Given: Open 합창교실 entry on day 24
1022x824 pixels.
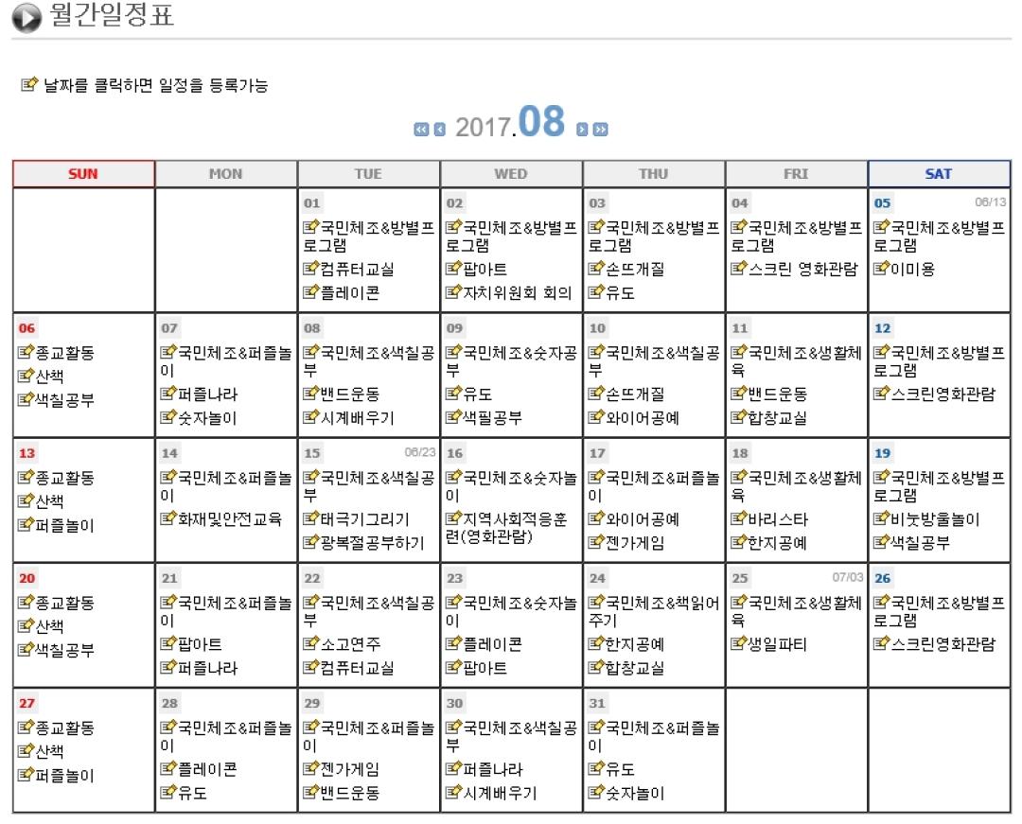Looking at the screenshot, I should click(x=636, y=668).
